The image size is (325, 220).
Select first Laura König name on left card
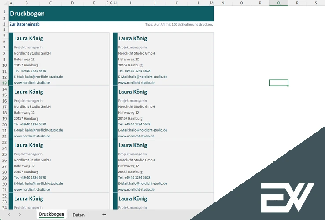click(29, 38)
